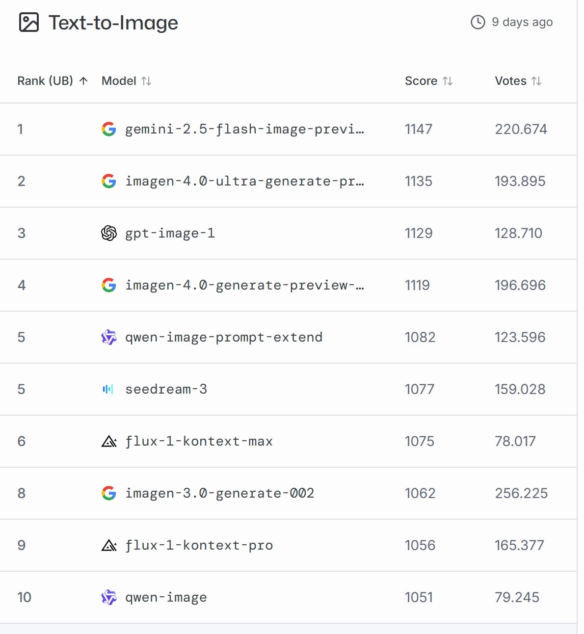Click votes value 79.245
Viewport: 584px width, 634px height.
click(x=517, y=597)
